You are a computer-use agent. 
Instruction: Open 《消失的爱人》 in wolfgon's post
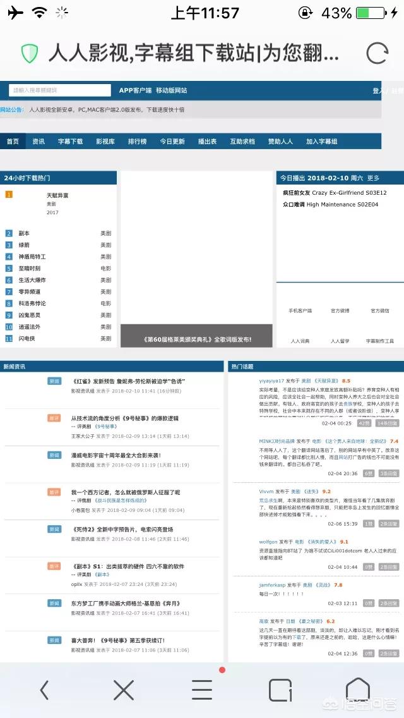click(x=322, y=542)
